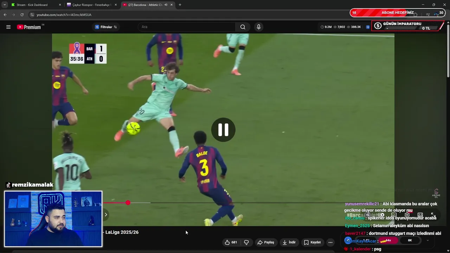Close the Kick Dashboard tab

(60, 5)
